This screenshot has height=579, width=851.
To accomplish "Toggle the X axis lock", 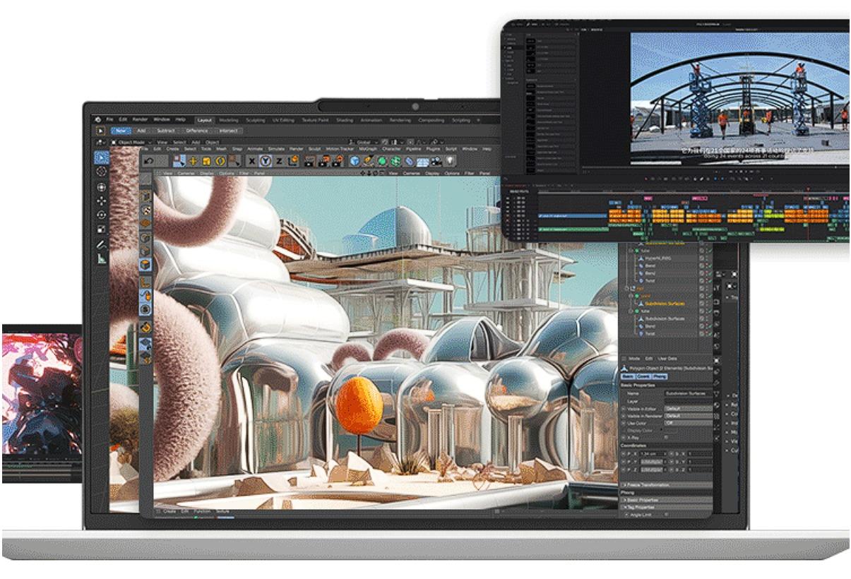I will [252, 161].
